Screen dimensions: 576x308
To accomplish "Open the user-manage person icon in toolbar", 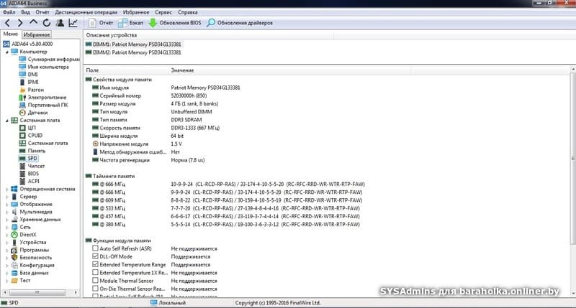I will (x=60, y=23).
